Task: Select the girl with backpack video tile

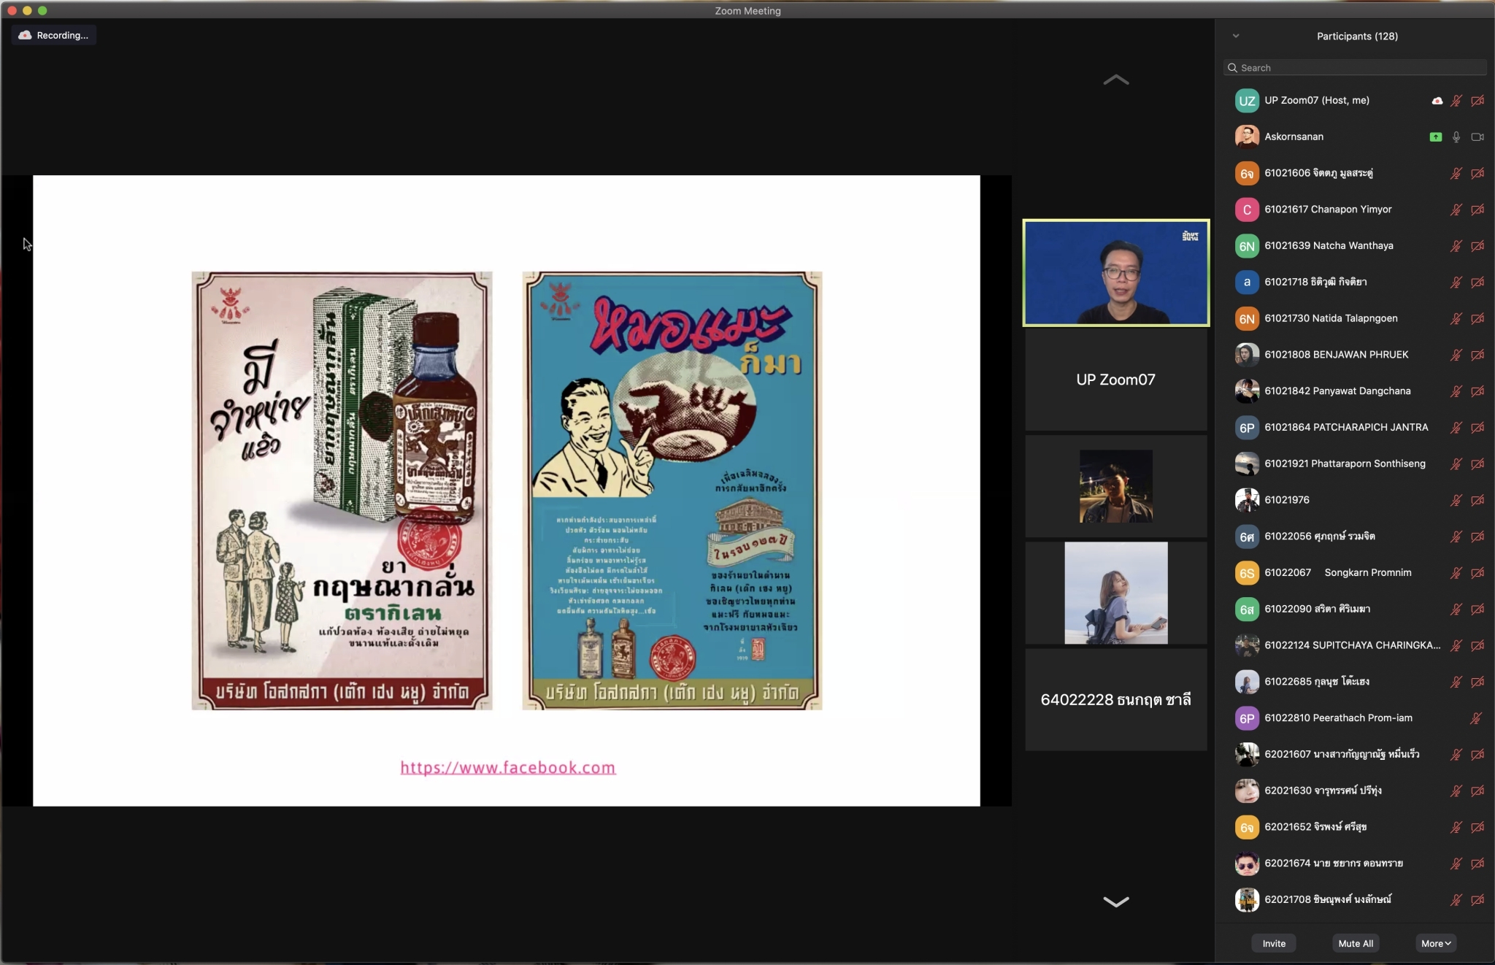Action: pyautogui.click(x=1115, y=593)
